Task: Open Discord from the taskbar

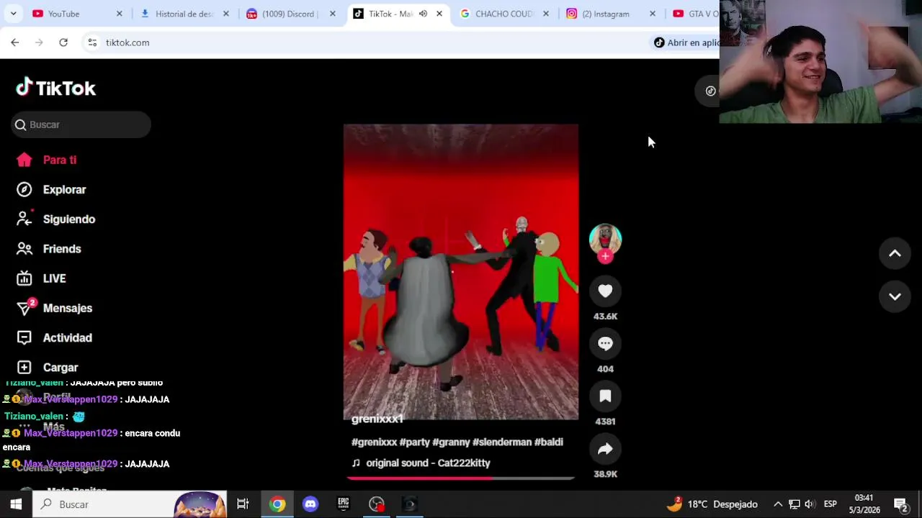Action: [x=310, y=504]
